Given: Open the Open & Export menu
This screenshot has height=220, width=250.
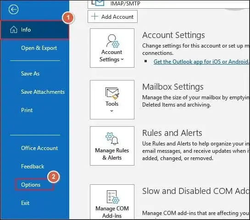Looking at the screenshot, I should (39, 48).
